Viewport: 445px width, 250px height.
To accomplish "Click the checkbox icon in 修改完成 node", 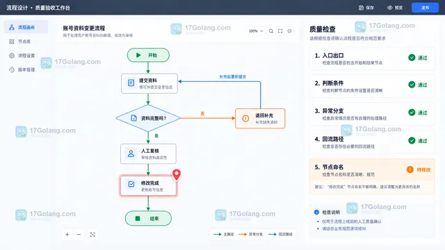I will coord(131,184).
